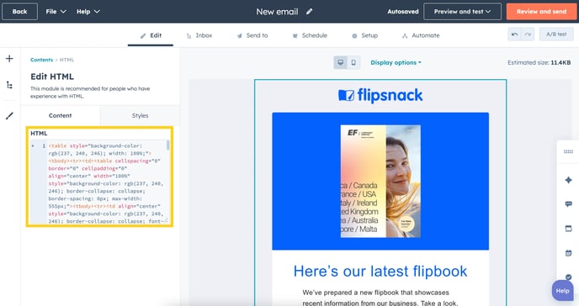Open the File menu
Screen dimensions: 579x306
(x=56, y=12)
